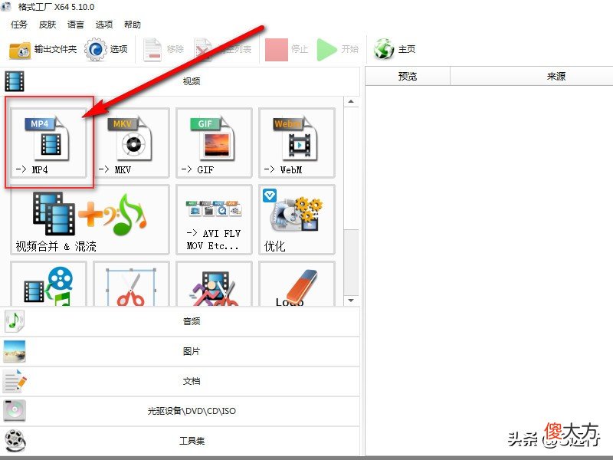Open 输出文件夹 output folder
The image size is (613, 460).
pos(43,50)
